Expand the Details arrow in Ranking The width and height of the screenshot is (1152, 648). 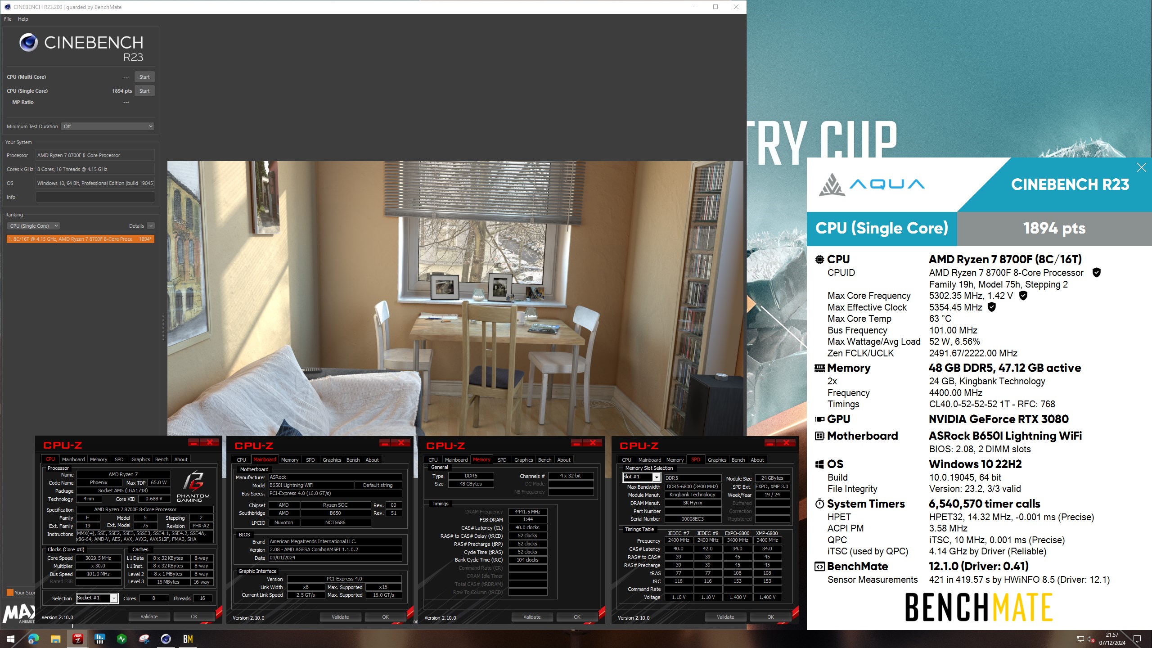(x=151, y=226)
